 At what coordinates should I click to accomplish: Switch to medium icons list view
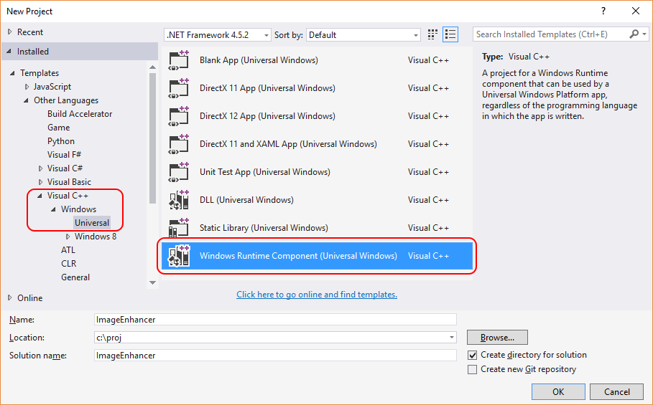tap(450, 34)
